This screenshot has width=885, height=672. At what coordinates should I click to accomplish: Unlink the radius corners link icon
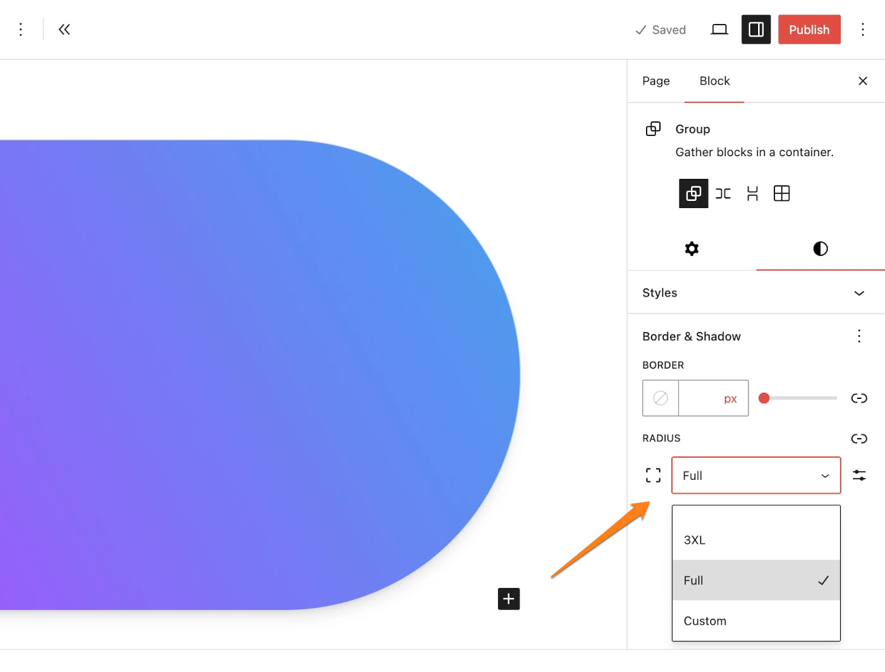(x=859, y=438)
